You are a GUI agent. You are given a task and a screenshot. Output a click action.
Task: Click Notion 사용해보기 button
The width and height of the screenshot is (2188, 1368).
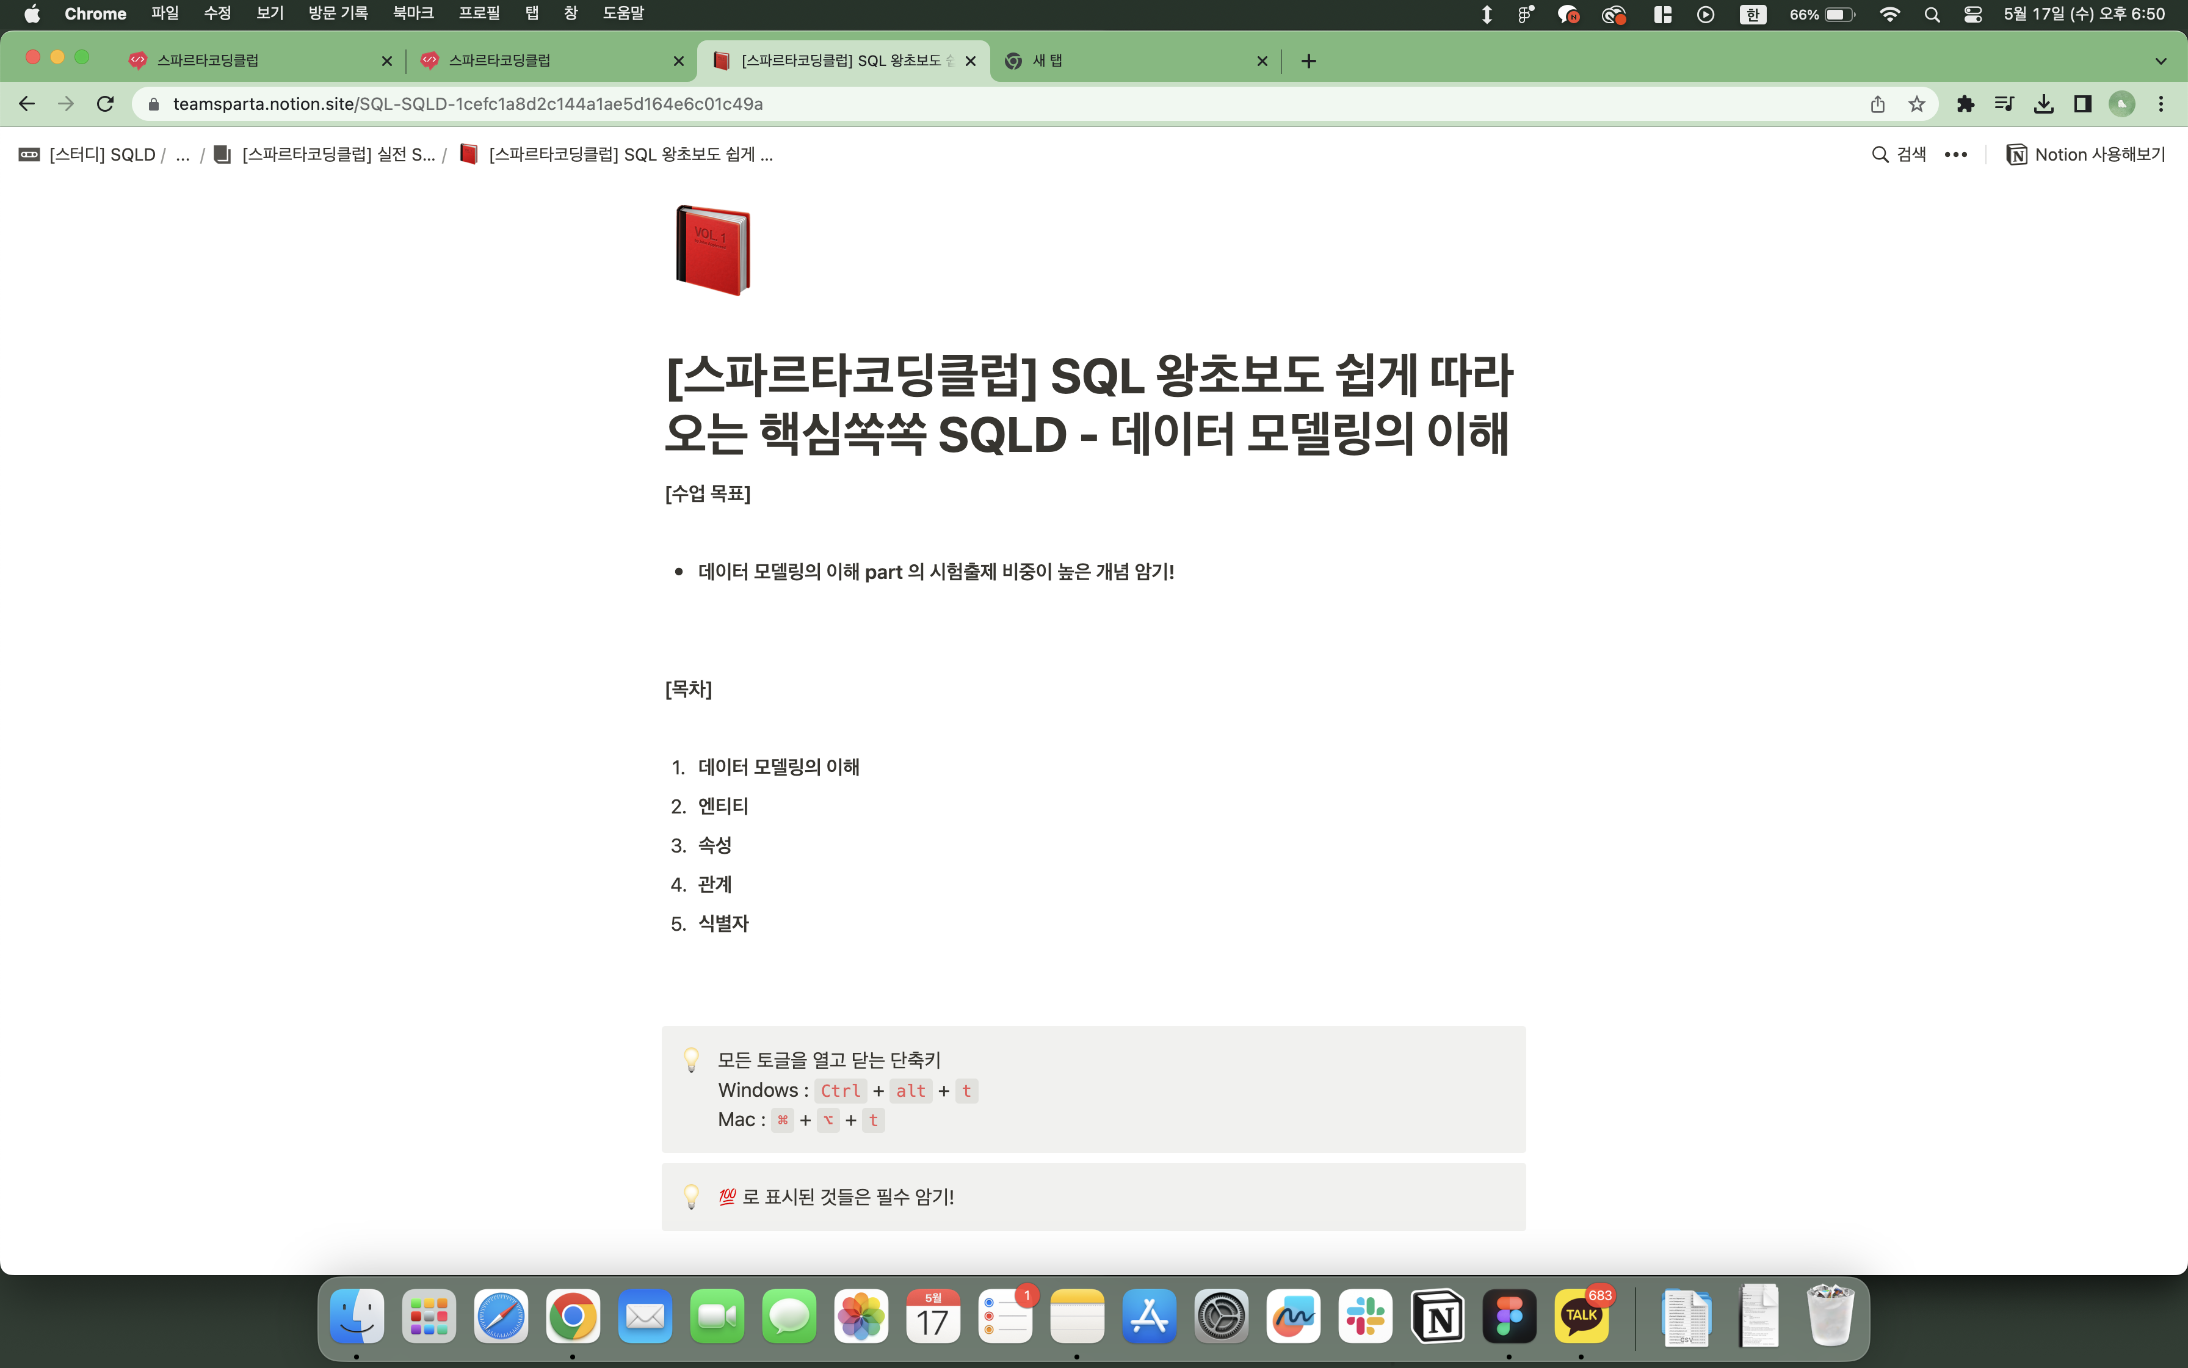click(2086, 155)
